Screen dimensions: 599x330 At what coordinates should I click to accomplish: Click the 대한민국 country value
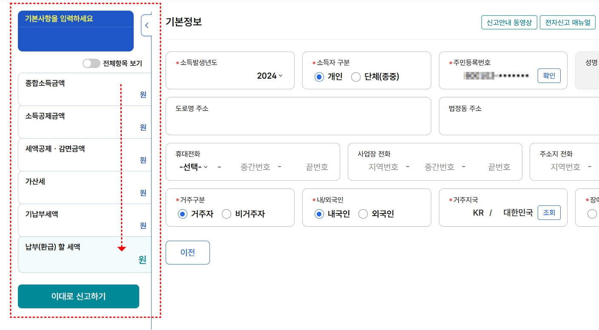coord(518,213)
